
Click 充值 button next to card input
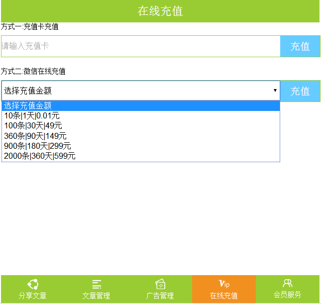[300, 46]
